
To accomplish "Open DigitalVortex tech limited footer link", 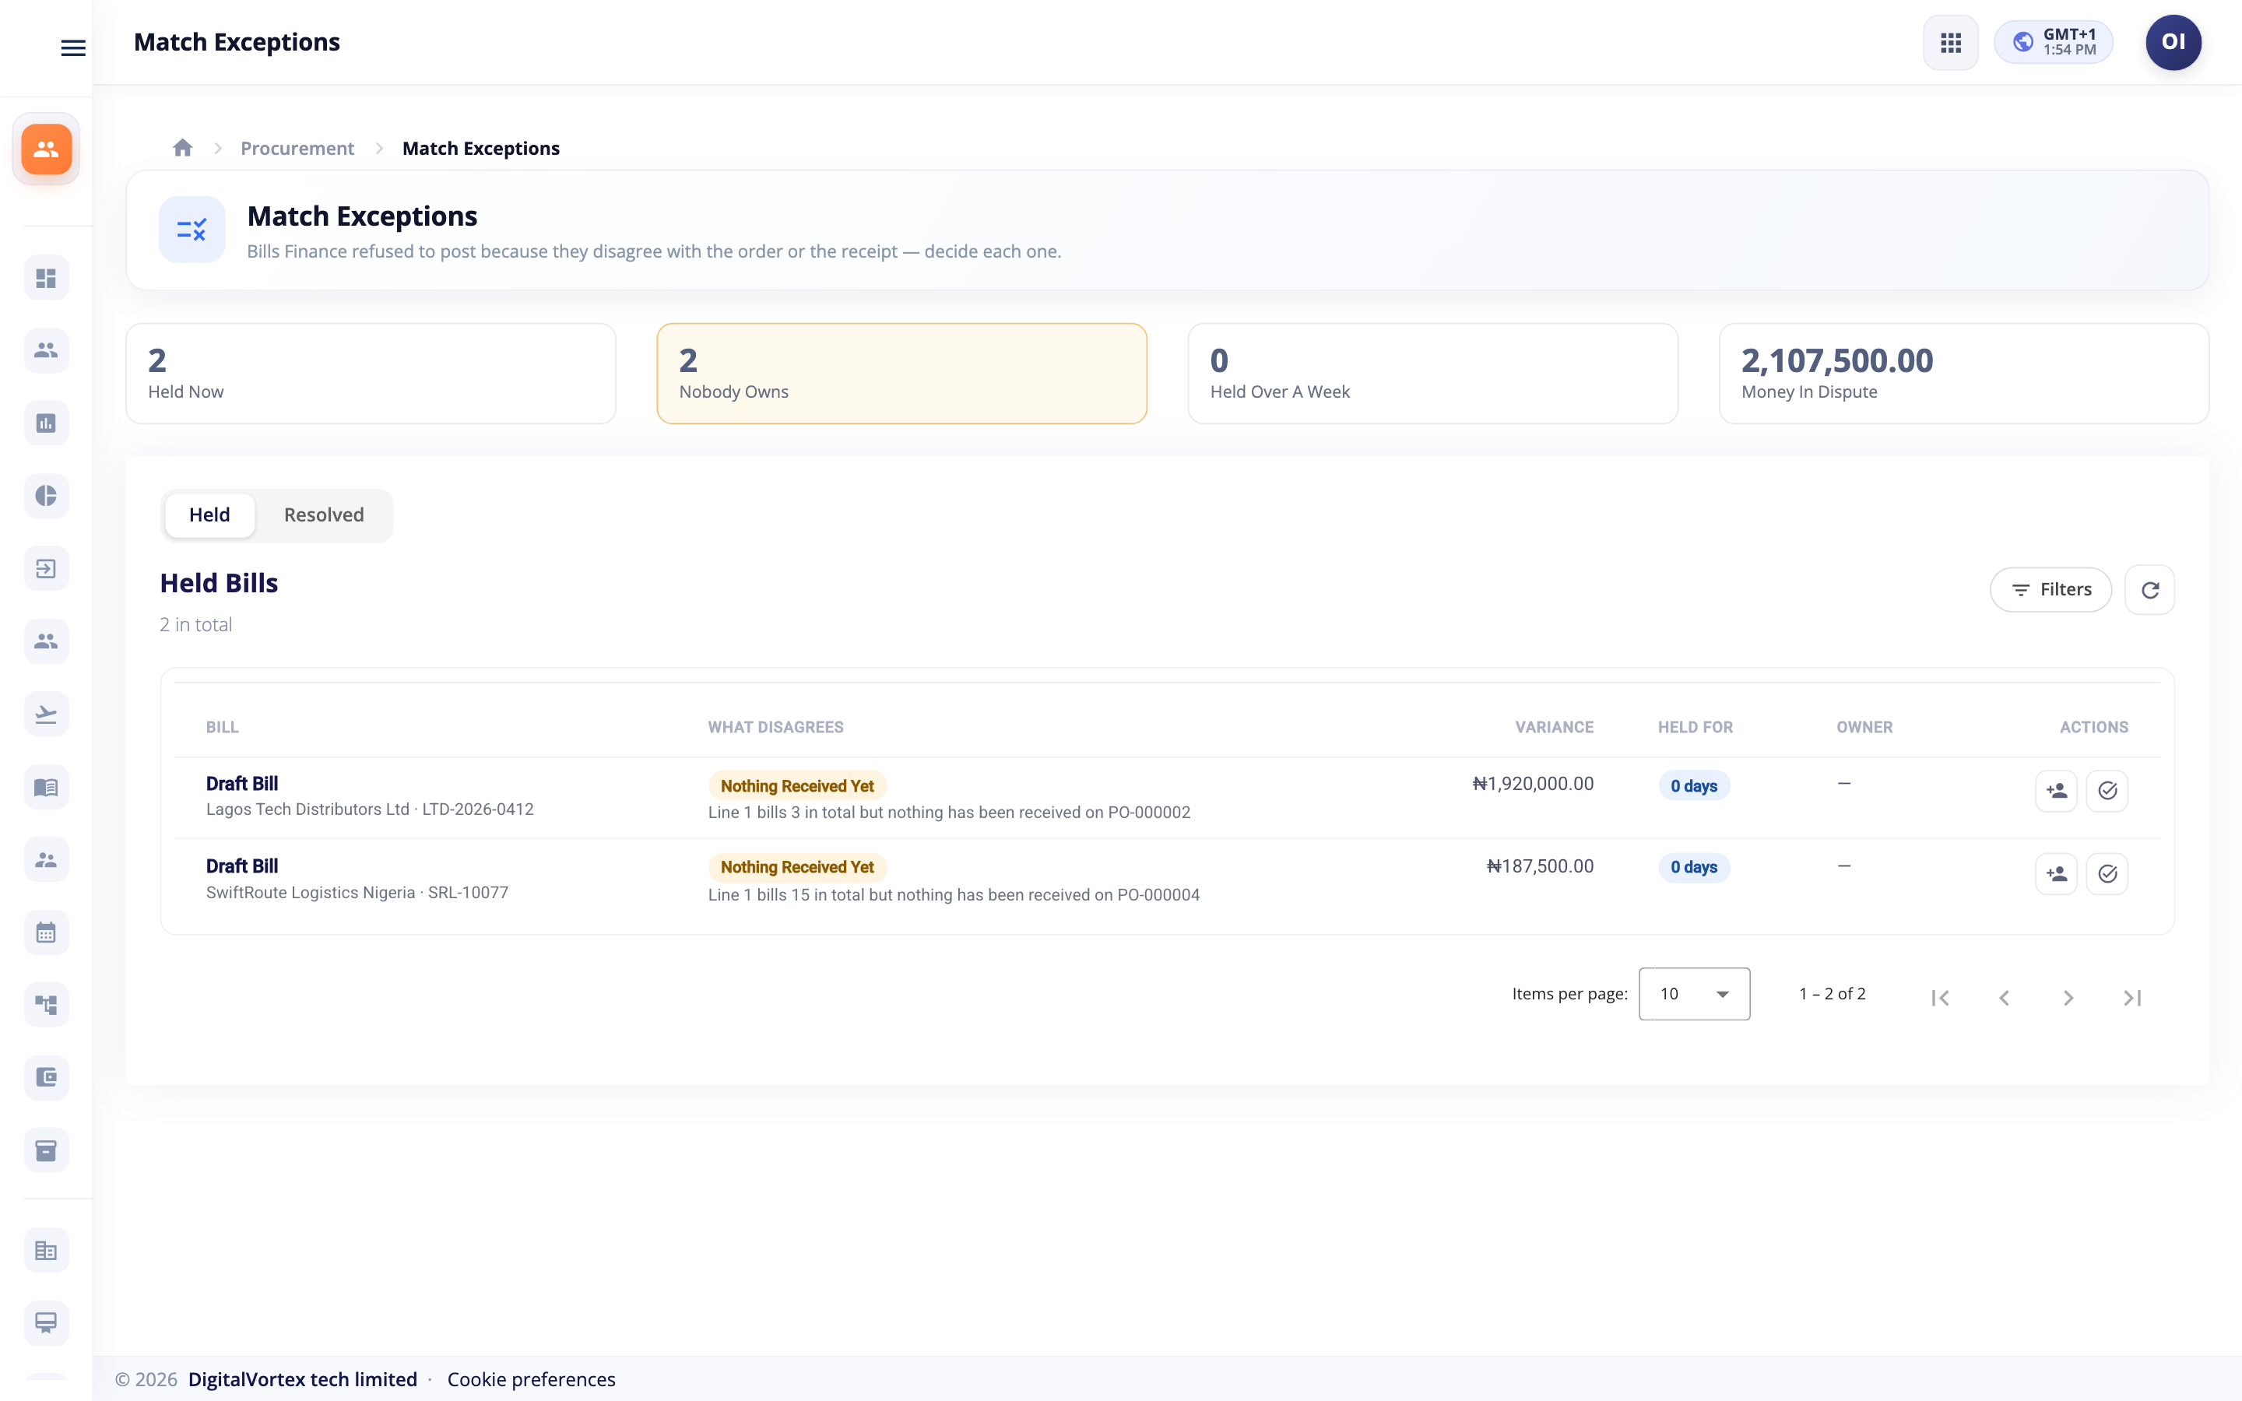I will click(x=302, y=1378).
